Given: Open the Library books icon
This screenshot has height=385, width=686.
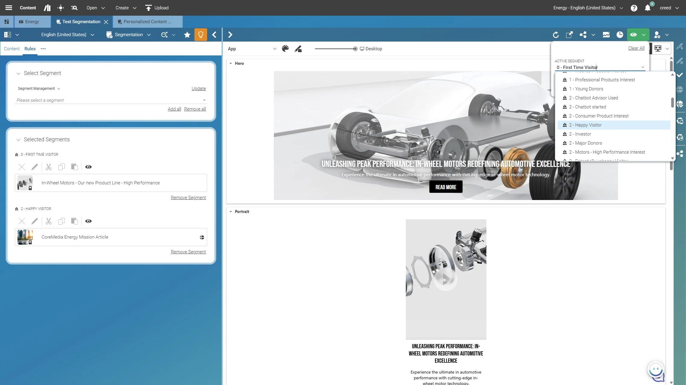Looking at the screenshot, I should 47,8.
